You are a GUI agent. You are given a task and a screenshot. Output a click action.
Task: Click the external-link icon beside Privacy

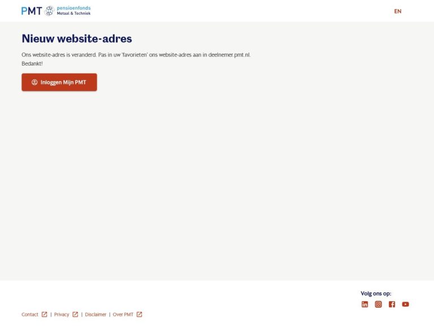[75, 314]
